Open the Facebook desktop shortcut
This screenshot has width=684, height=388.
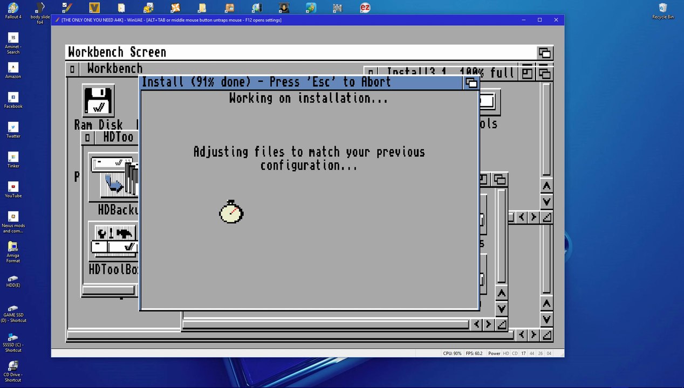(x=13, y=100)
